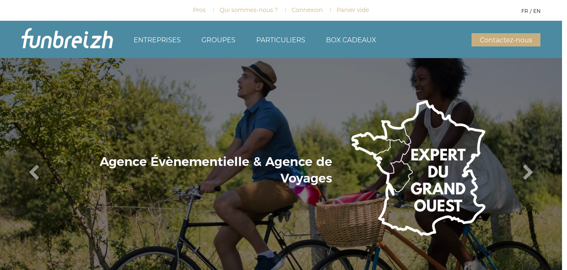
Task: Switch language to FR
Action: point(525,11)
